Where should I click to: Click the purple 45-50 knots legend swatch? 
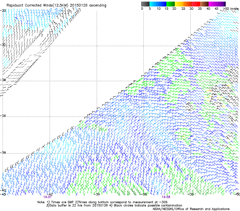point(221,4)
